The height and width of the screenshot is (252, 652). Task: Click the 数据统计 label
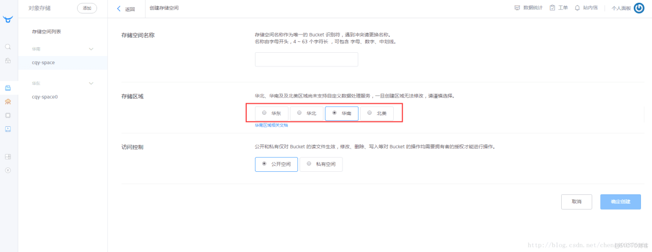(533, 8)
